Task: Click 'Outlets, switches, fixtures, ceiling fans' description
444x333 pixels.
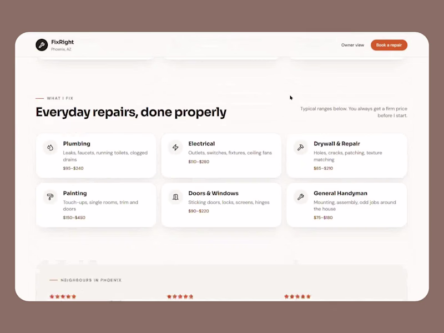Action: point(230,153)
